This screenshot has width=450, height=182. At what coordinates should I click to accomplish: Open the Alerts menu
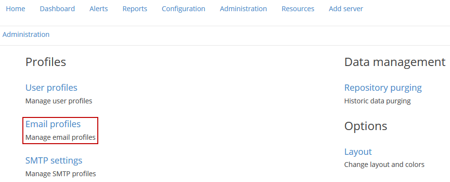pos(99,9)
